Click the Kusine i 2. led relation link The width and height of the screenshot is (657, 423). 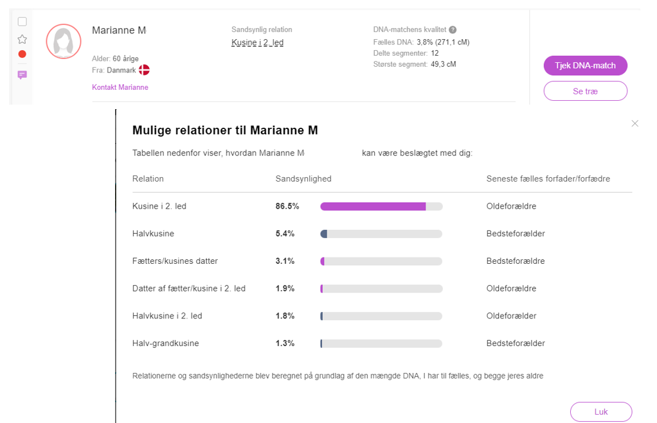(x=257, y=43)
